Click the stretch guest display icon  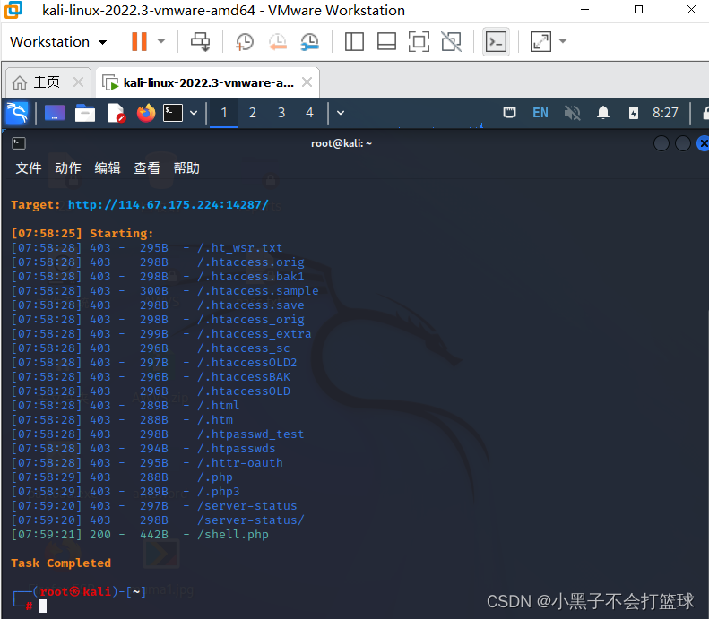coord(540,41)
